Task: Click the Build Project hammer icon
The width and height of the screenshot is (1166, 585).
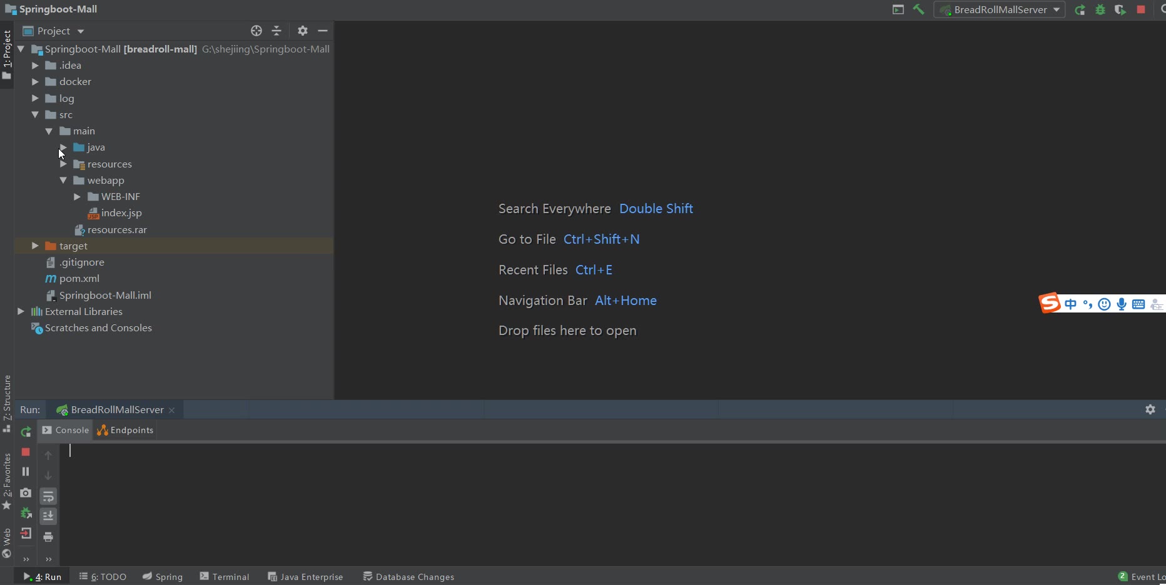Action: pos(918,9)
